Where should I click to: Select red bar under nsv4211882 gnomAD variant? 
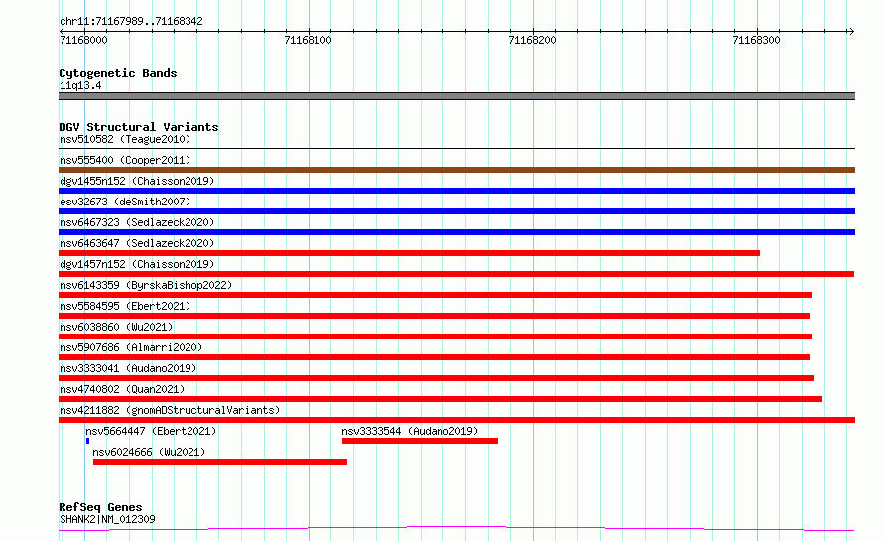pos(456,420)
